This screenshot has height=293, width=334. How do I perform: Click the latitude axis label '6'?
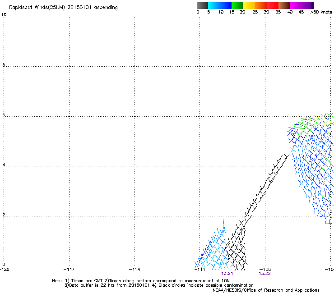click(x=4, y=115)
